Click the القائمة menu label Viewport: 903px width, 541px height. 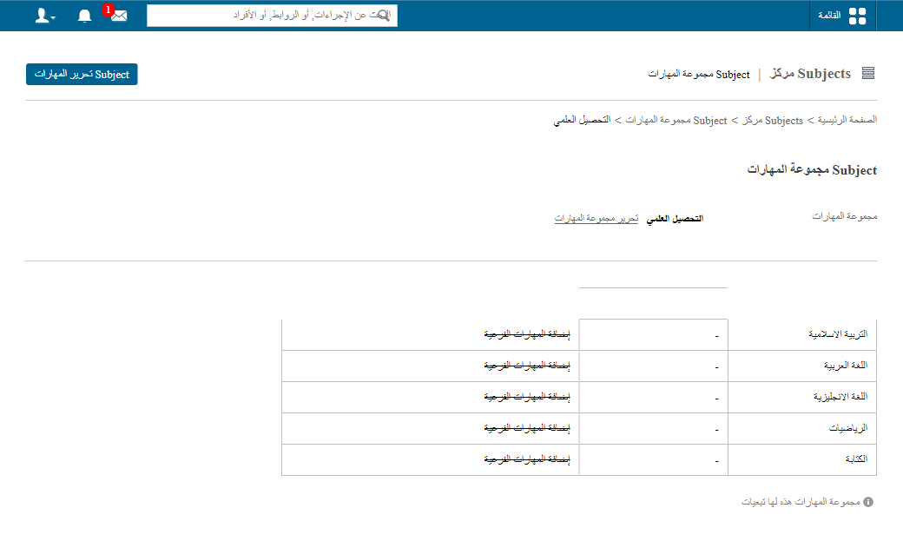coord(829,15)
